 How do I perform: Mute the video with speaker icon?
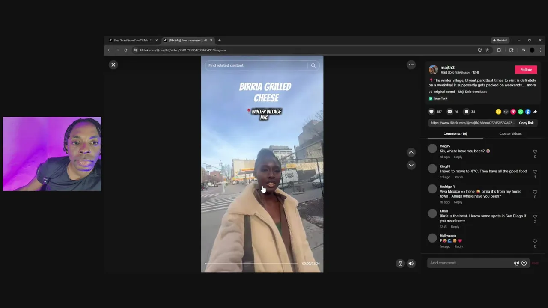click(x=411, y=264)
